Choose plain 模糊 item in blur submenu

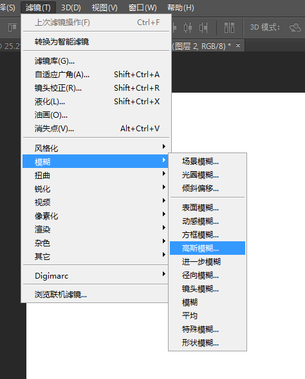point(207,302)
